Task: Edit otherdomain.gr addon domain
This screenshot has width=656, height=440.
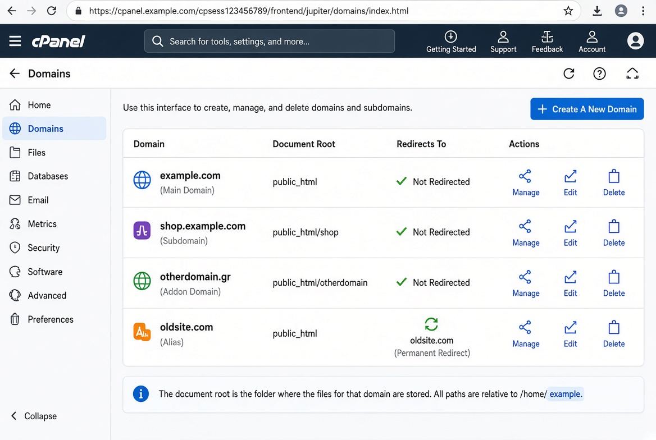Action: 570,283
